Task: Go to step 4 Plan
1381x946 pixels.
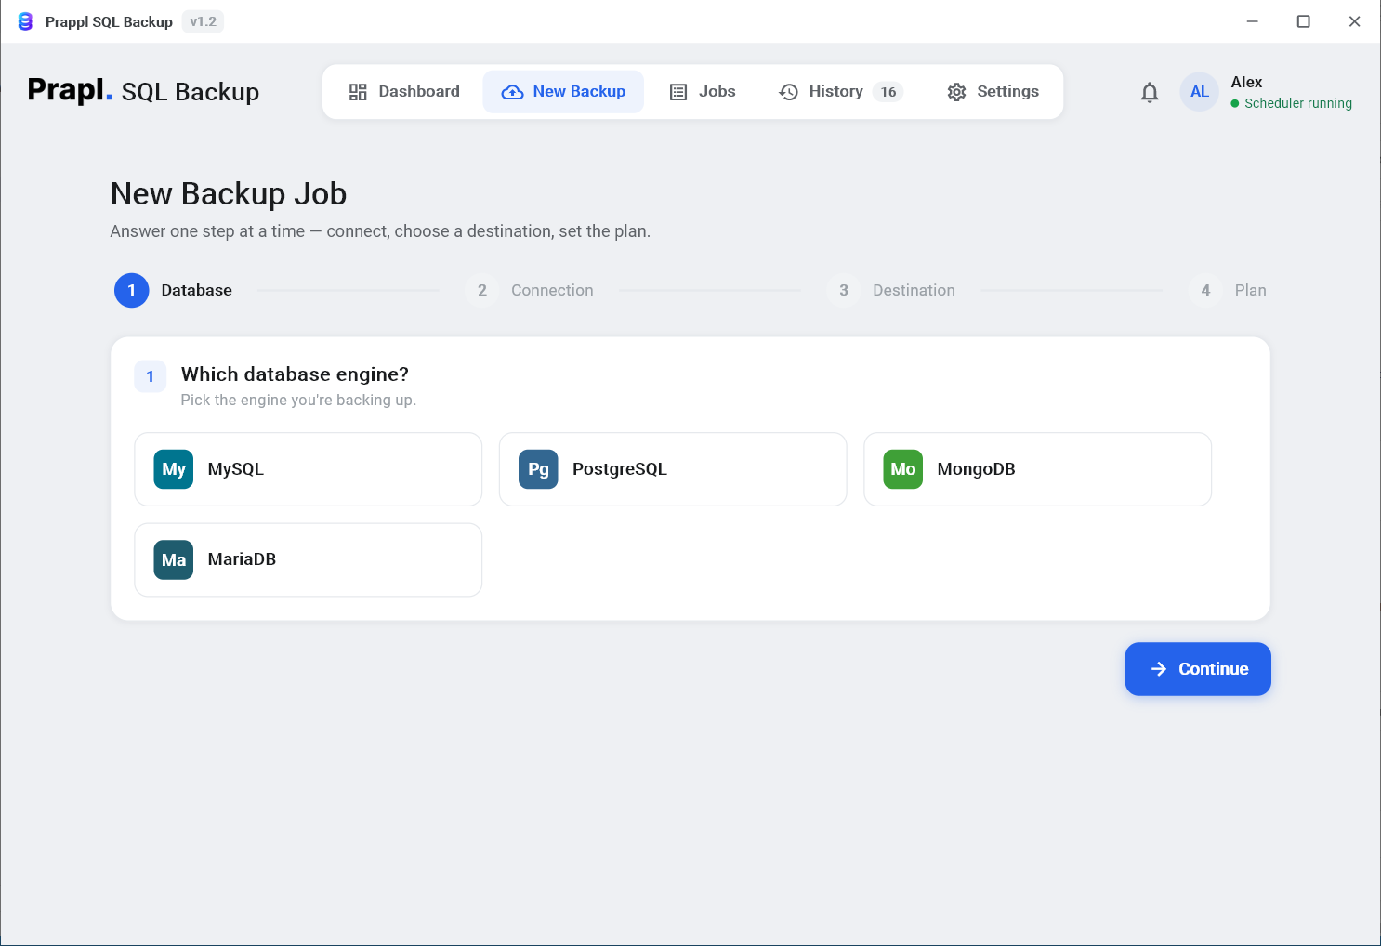Action: coord(1228,290)
